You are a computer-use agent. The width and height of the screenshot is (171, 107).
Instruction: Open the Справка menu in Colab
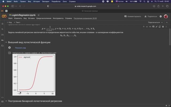[x=68, y=18]
